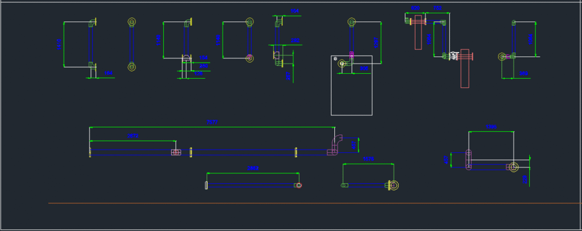The image size is (582, 231).
Task: Select yellow circle inside the white rectangle
Action: (x=342, y=64)
